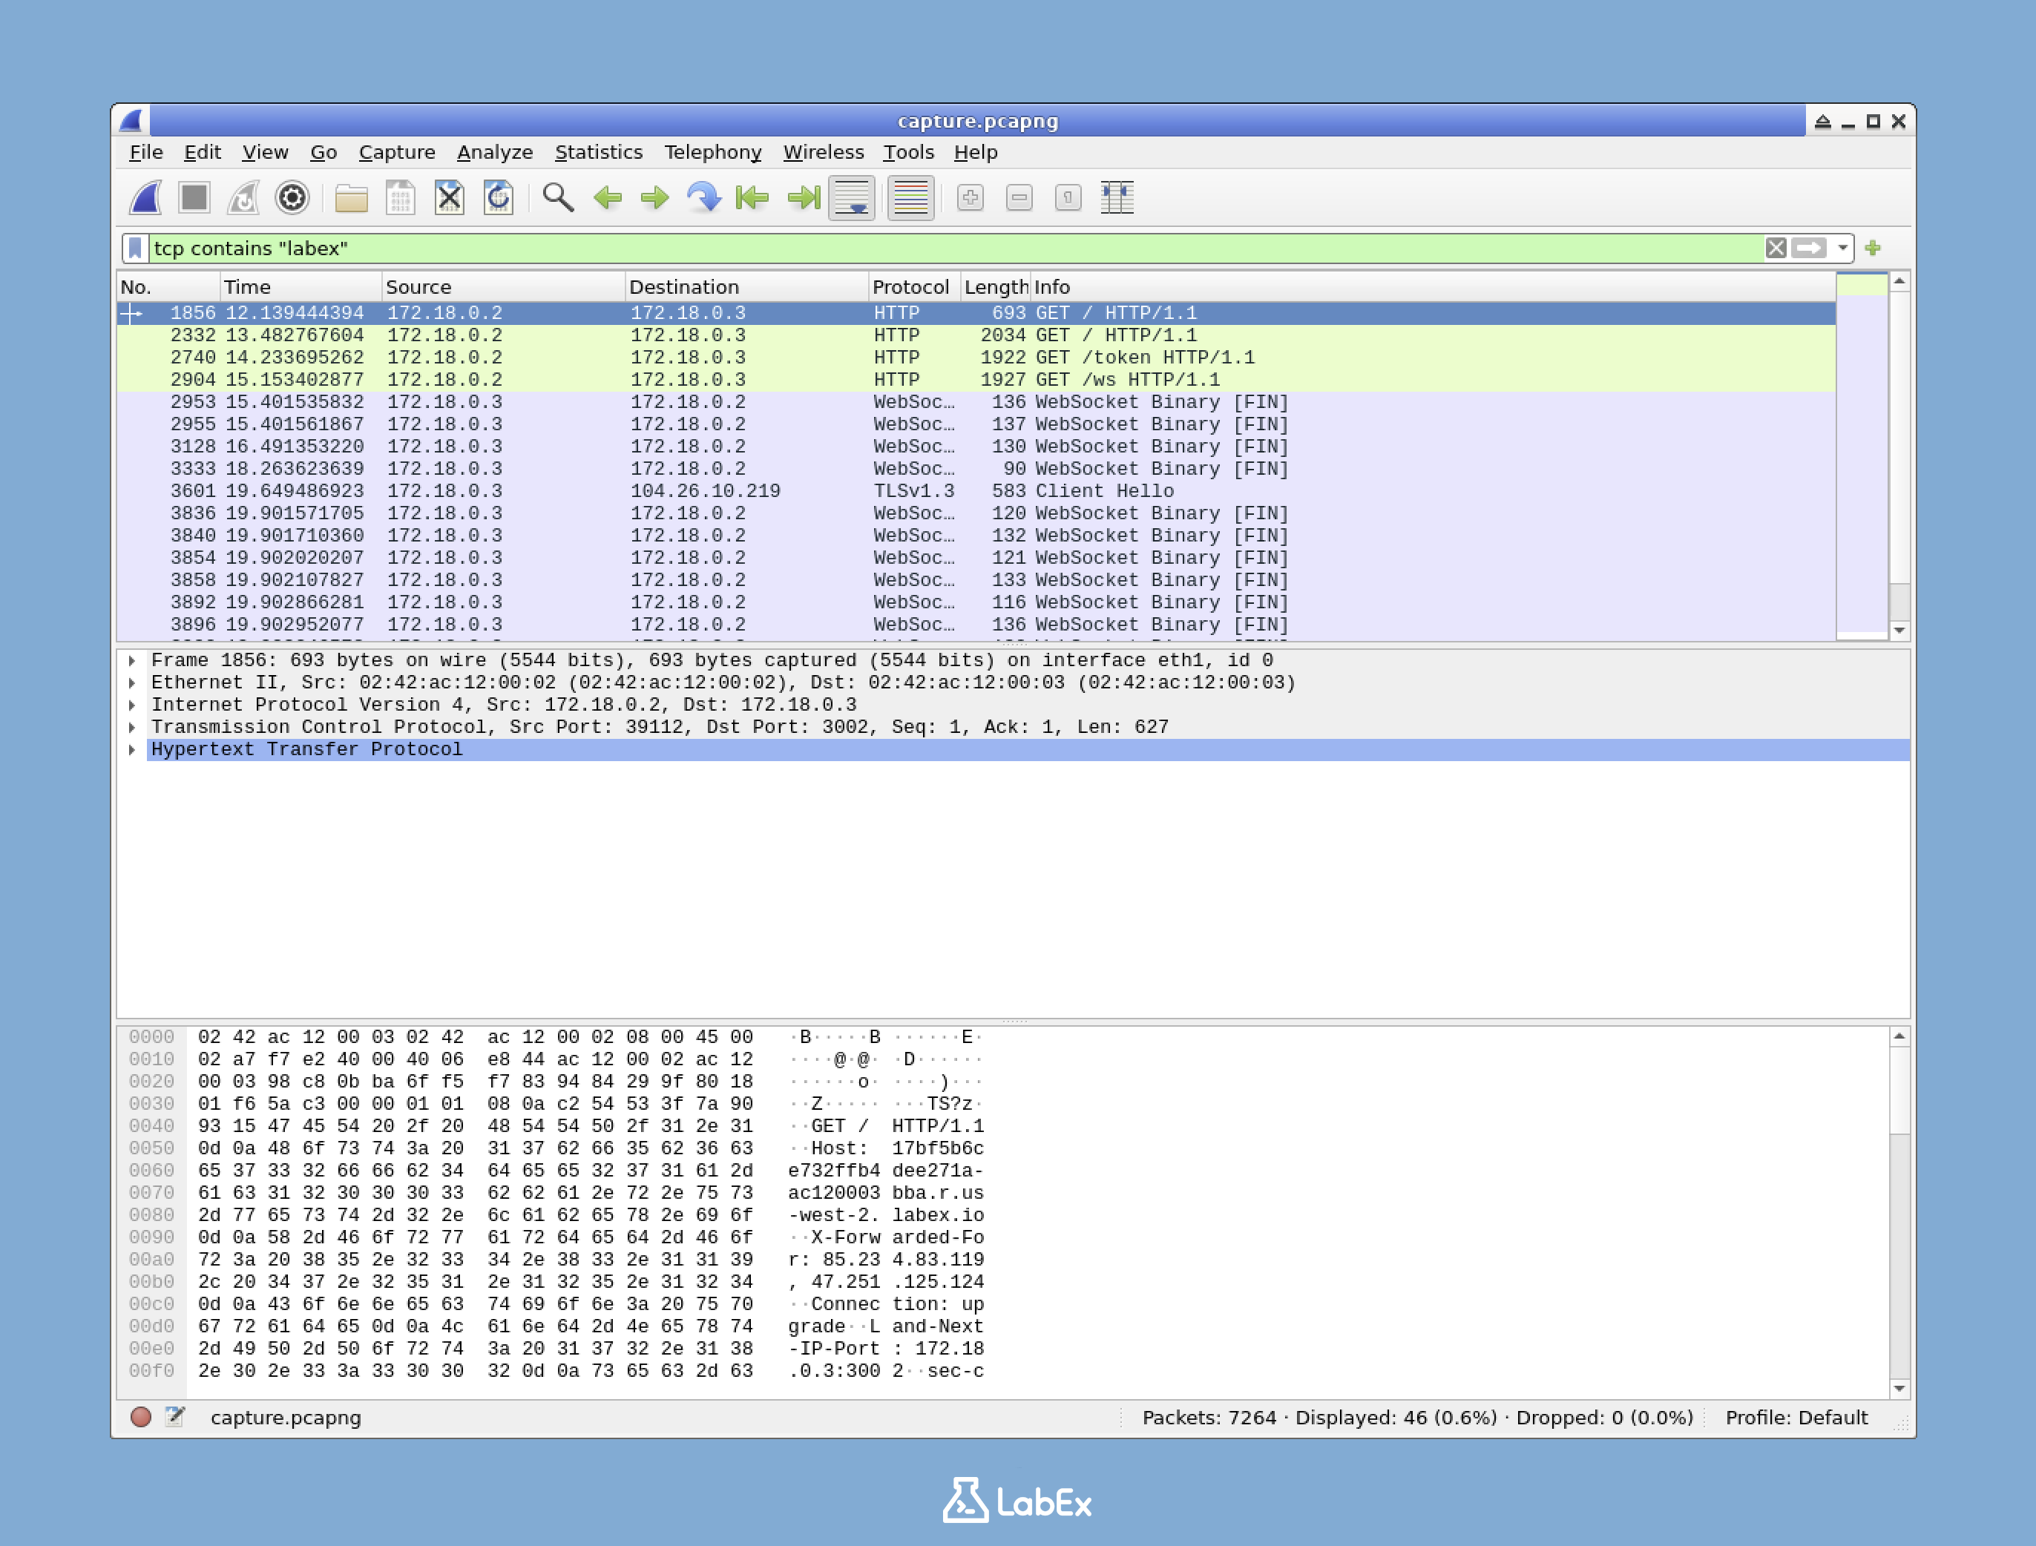Start a new live capture
2036x1546 pixels.
tap(144, 197)
